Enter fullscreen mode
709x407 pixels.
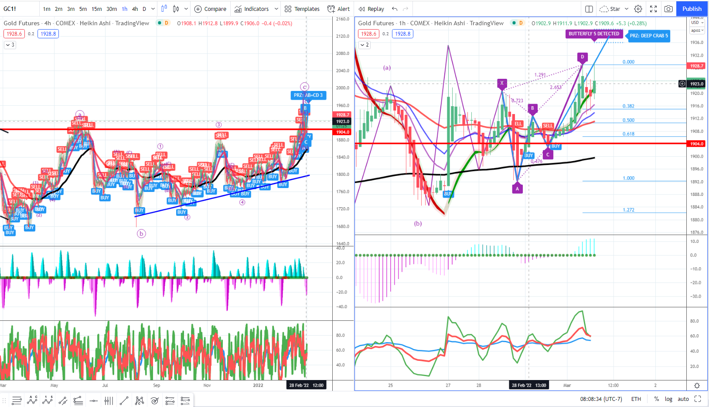pos(653,9)
